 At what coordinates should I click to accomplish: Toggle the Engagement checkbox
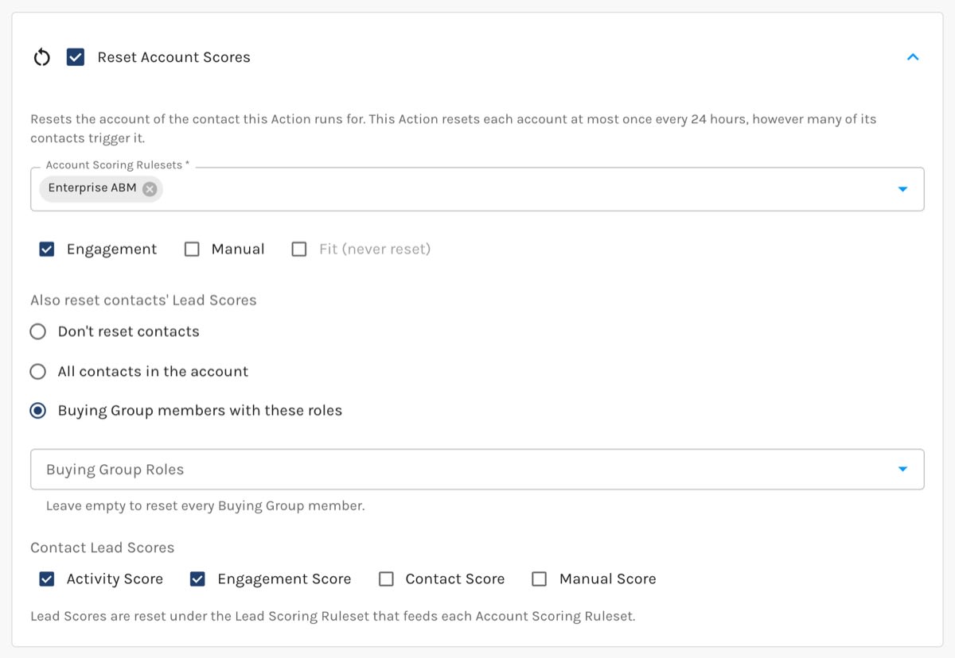tap(47, 250)
